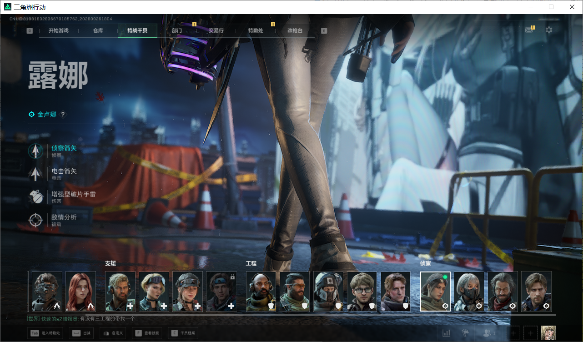Click the 敌情分析 crosshair icon
The image size is (583, 342).
coord(35,220)
